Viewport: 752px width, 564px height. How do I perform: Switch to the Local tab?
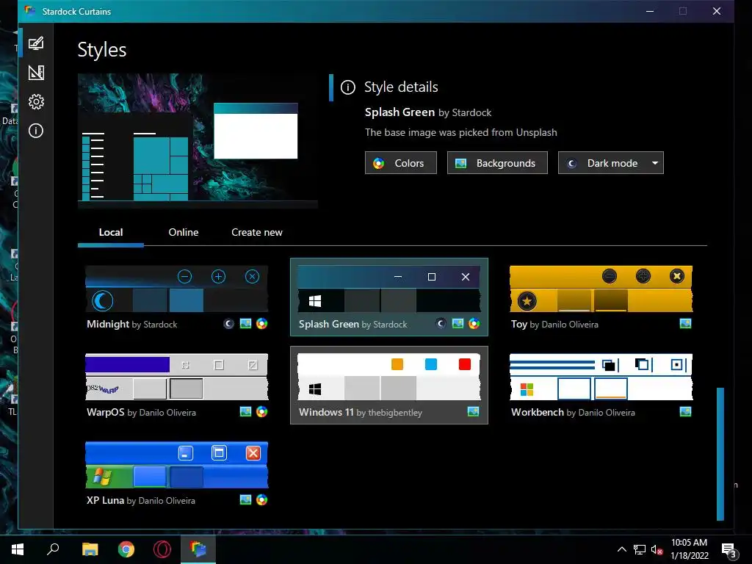[x=111, y=232]
